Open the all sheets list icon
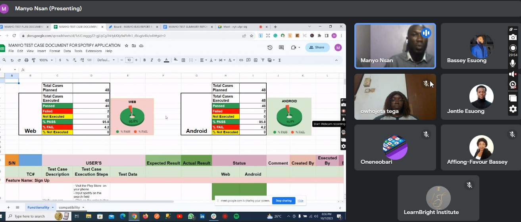Viewport: 521px width, 222px height. point(17,207)
